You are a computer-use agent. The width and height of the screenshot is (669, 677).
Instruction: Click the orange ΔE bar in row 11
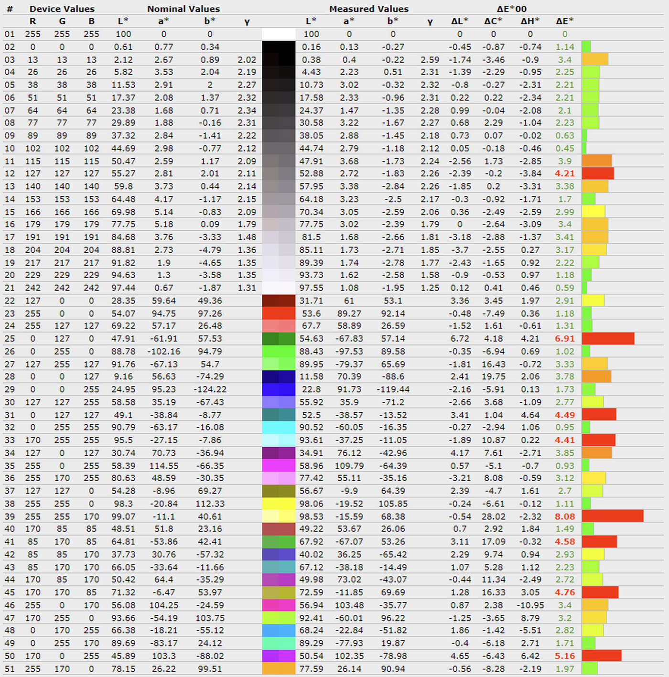click(597, 161)
